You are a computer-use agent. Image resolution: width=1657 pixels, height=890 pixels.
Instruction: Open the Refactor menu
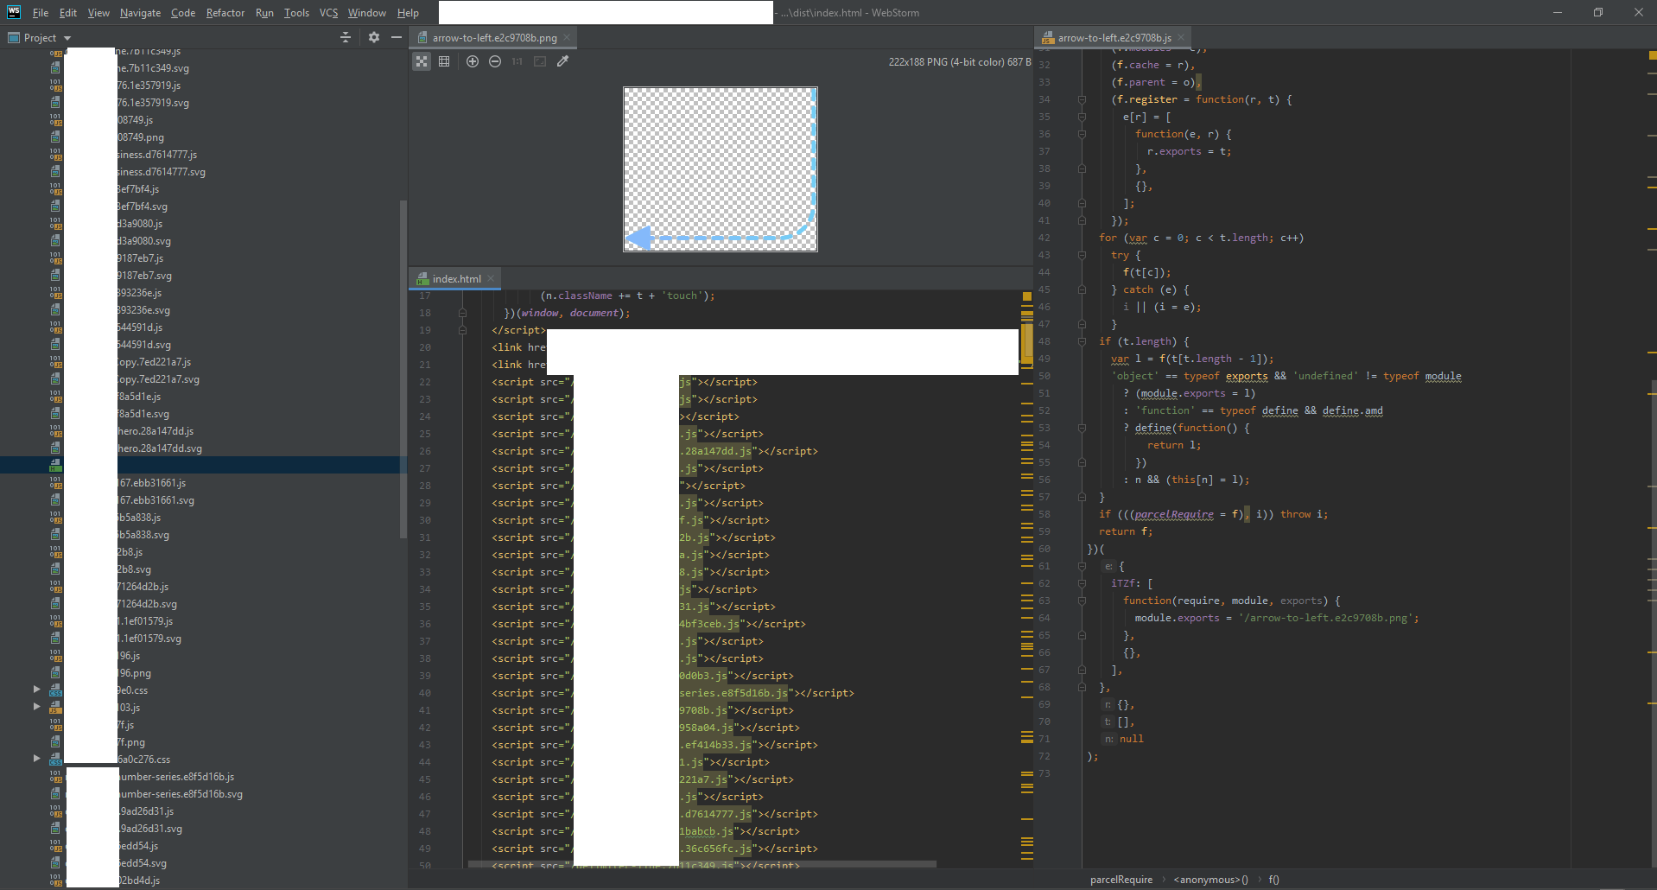pyautogui.click(x=225, y=13)
